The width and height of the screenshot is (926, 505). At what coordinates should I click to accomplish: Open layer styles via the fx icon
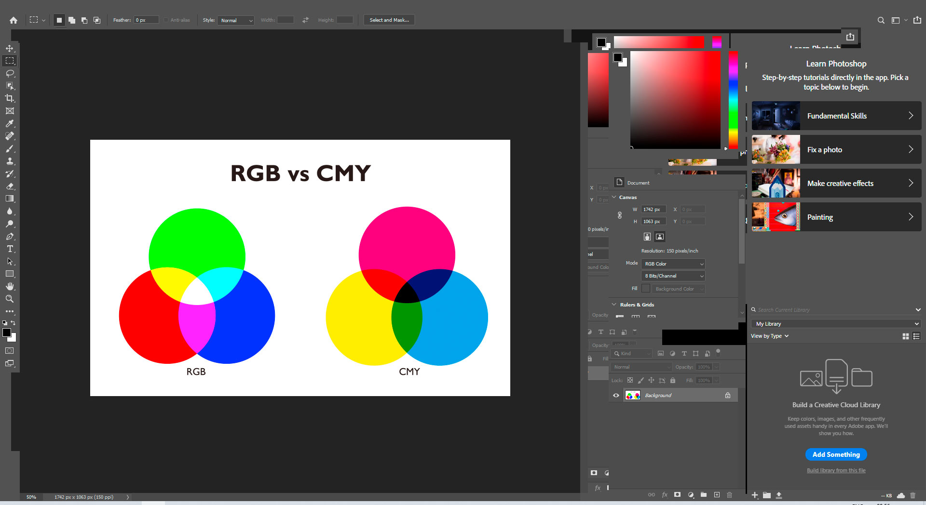665,494
